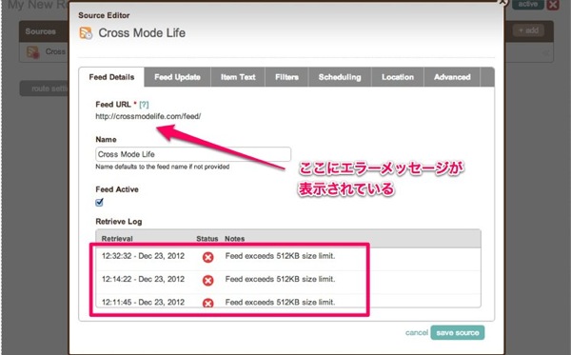Go to the Location tab
571x355 pixels.
pyautogui.click(x=398, y=77)
